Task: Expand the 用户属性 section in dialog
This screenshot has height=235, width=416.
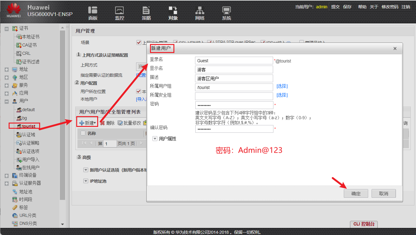Action: point(155,139)
